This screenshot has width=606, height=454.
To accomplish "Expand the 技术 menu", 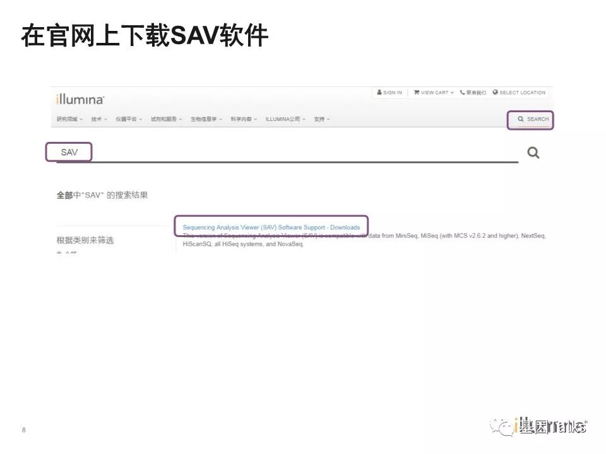I will coord(98,119).
